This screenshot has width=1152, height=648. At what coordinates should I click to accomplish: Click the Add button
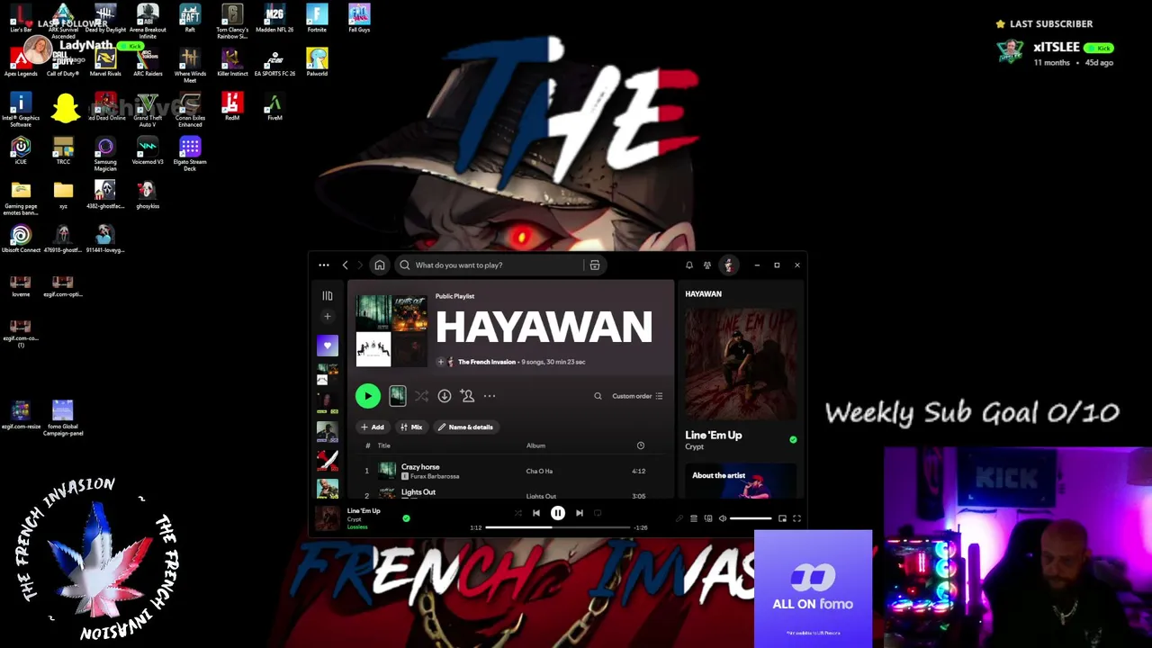pos(373,427)
